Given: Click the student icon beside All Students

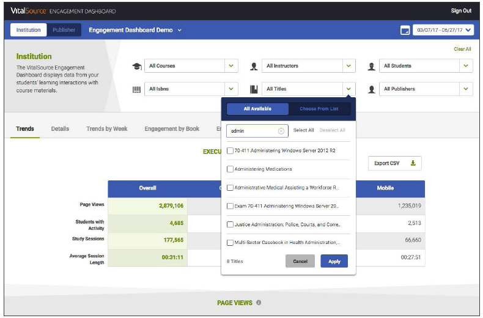Looking at the screenshot, I should [x=372, y=66].
